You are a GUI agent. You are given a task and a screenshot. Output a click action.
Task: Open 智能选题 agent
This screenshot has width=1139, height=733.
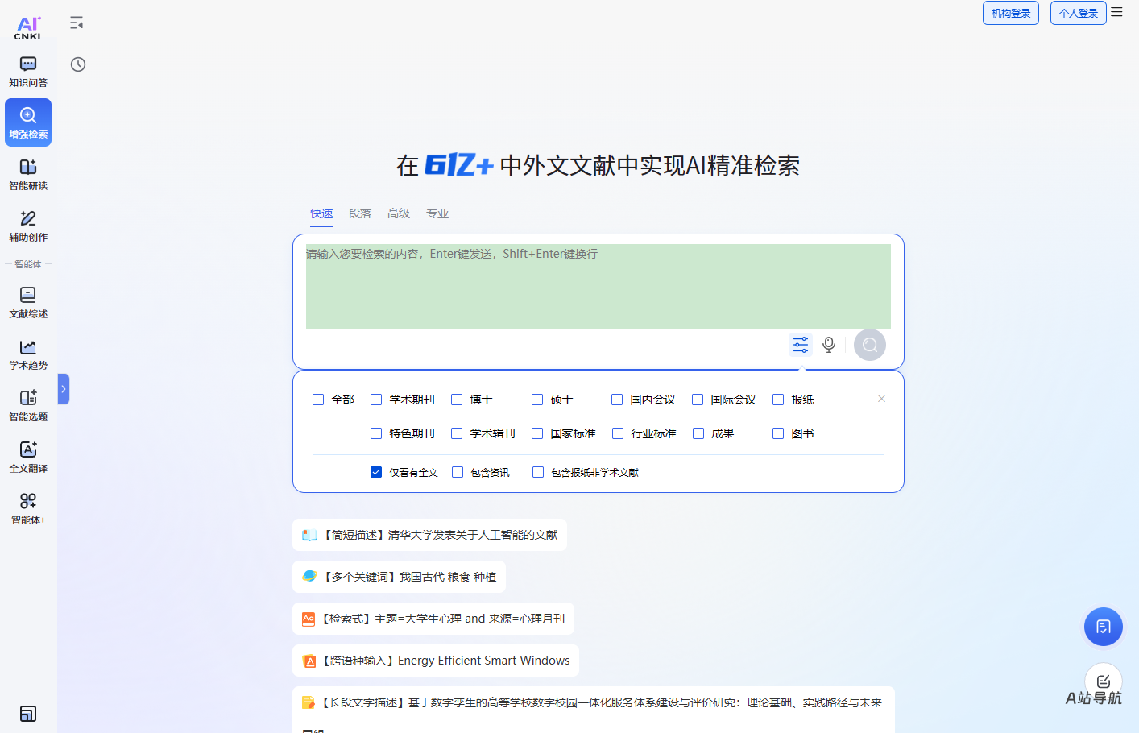[x=28, y=406]
